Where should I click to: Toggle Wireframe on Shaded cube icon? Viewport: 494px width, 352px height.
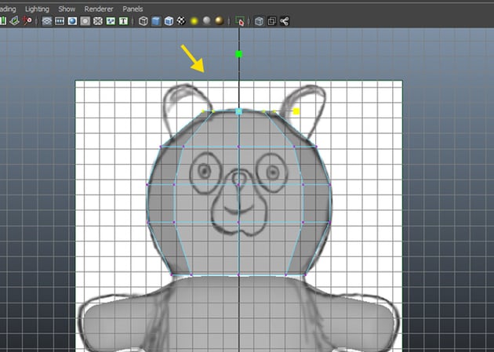169,21
